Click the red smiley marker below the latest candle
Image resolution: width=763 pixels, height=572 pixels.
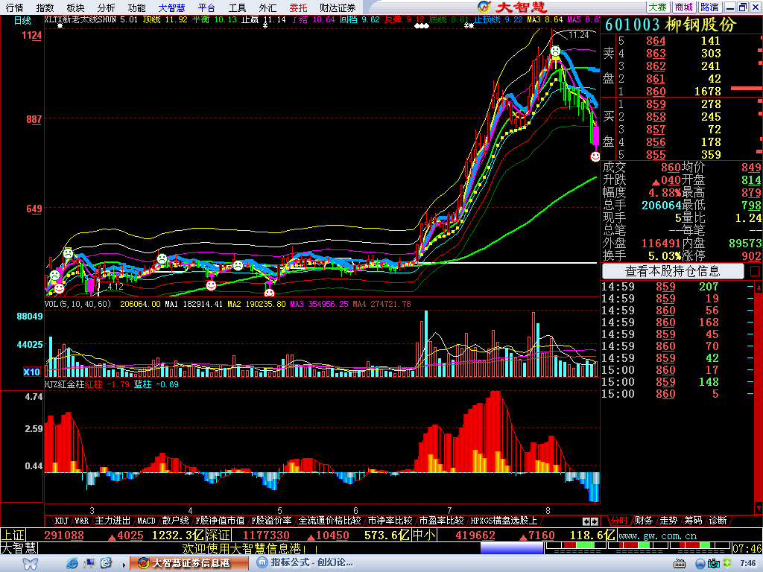[x=595, y=156]
